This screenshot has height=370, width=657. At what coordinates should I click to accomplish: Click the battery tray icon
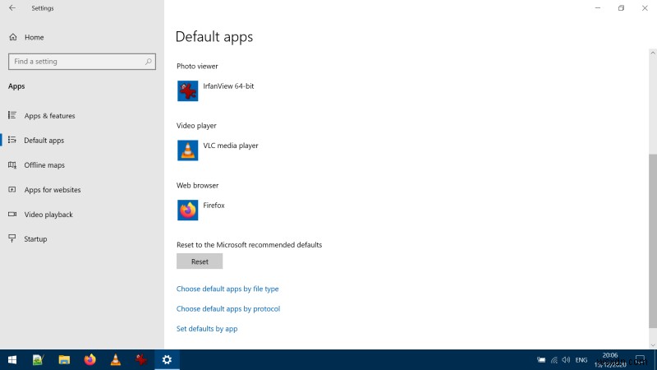coord(541,360)
